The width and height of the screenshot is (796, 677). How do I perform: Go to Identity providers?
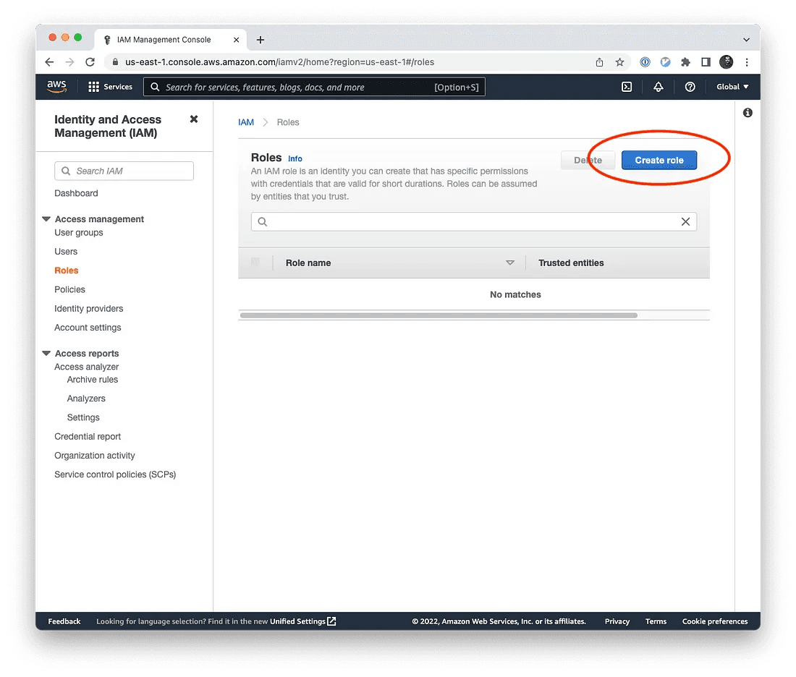coord(89,309)
